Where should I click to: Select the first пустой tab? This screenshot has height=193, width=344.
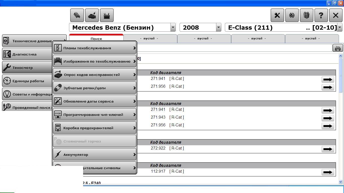point(150,38)
